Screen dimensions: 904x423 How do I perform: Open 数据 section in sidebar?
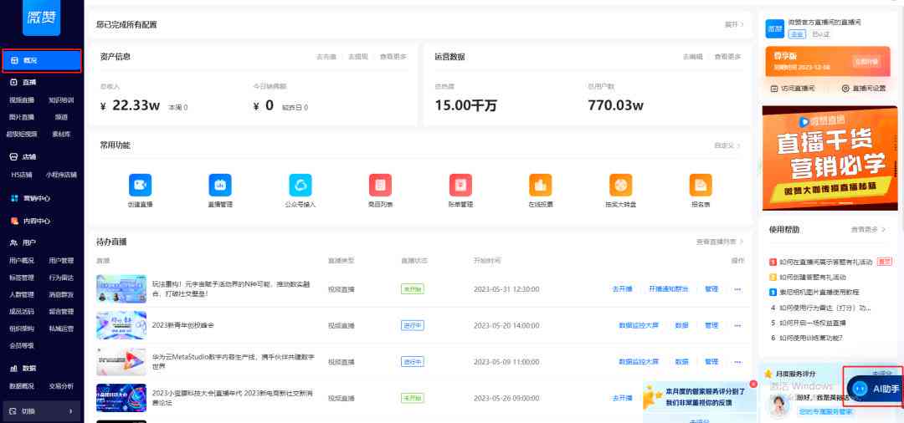click(23, 368)
